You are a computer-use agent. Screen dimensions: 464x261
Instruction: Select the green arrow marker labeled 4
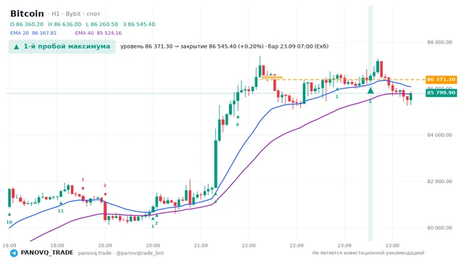click(x=238, y=117)
